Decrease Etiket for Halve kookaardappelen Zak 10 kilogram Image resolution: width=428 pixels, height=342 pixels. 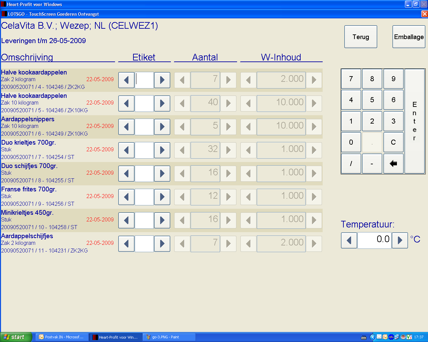point(126,104)
